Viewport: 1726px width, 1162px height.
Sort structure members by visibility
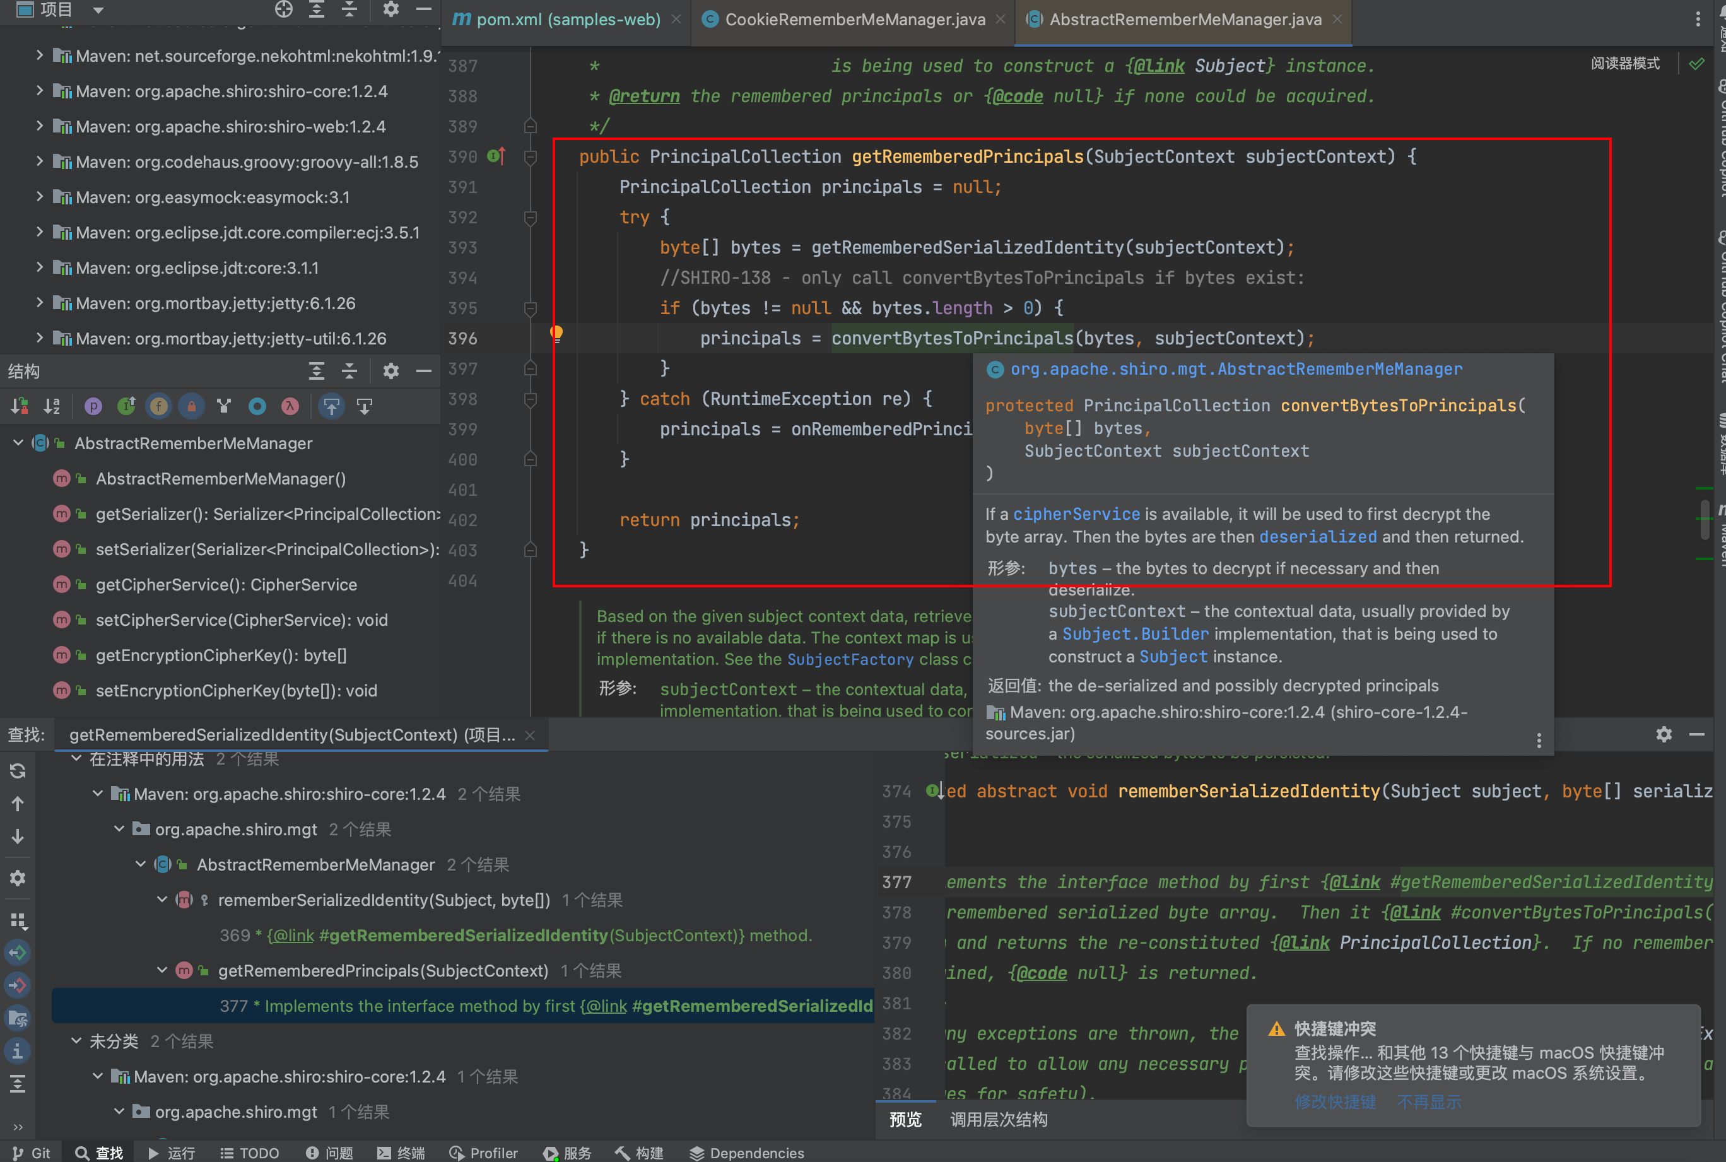click(x=20, y=406)
